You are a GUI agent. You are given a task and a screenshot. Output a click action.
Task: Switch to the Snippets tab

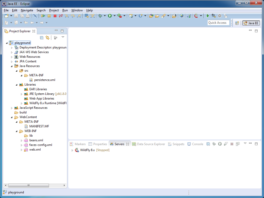[x=176, y=144]
